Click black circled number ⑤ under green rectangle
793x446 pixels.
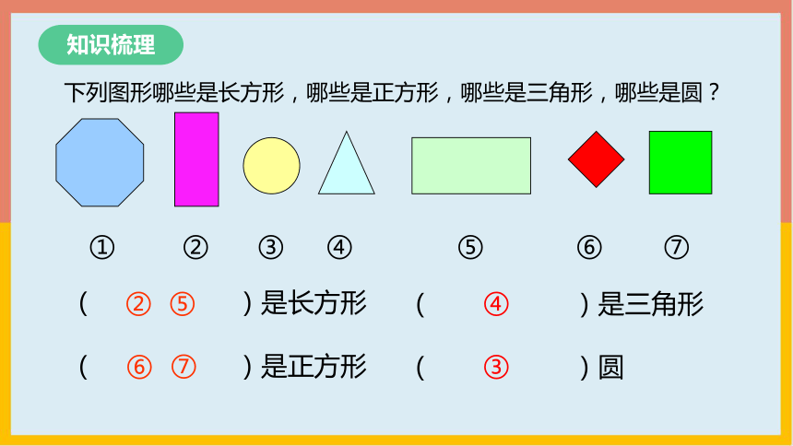pos(470,248)
